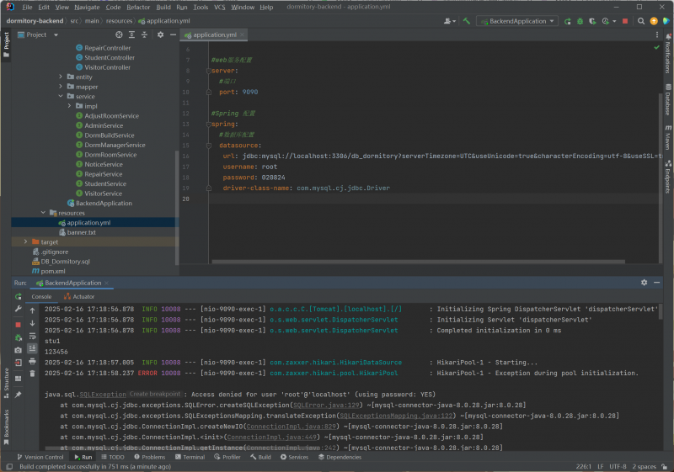Print console output icon

click(x=32, y=361)
